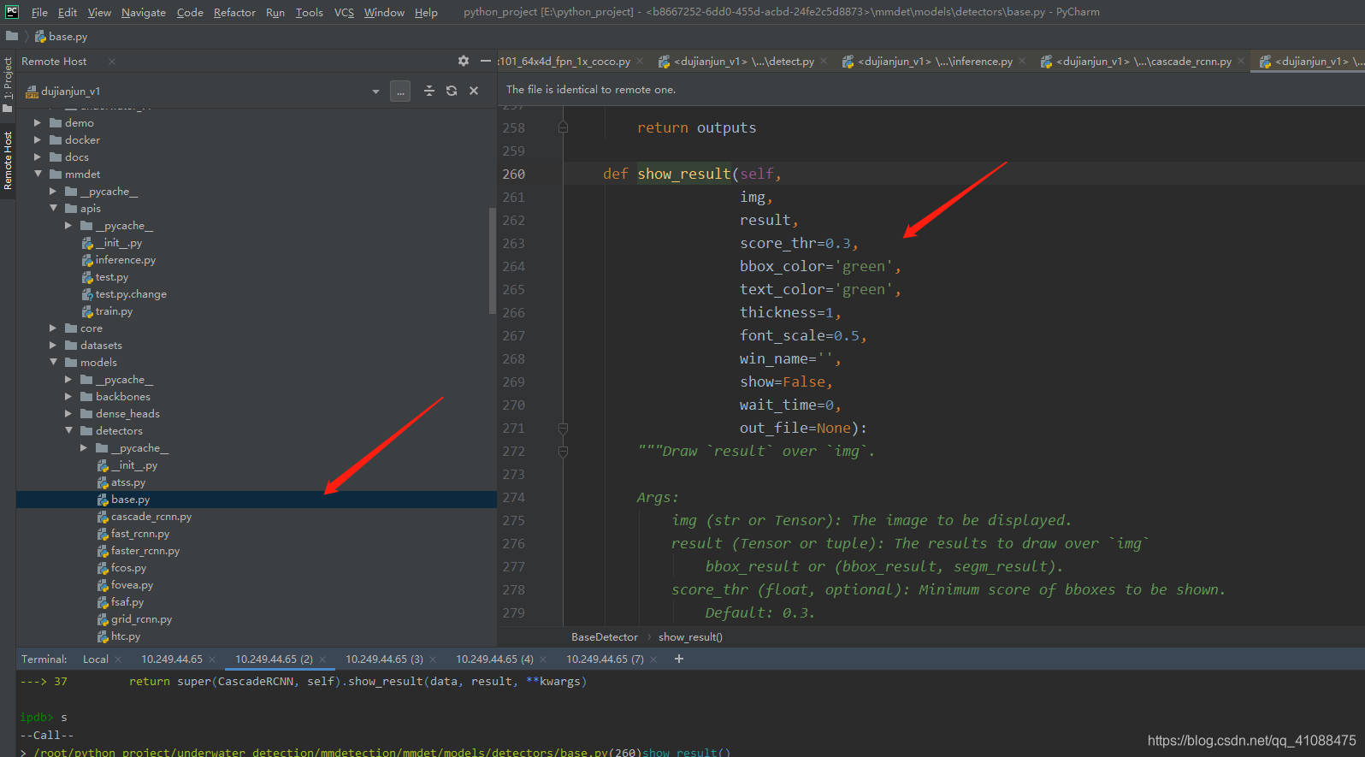
Task: Open the Navigate menu
Action: tap(144, 12)
